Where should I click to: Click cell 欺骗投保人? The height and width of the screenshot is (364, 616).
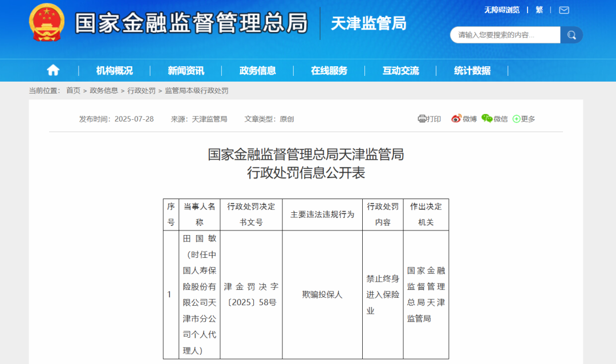322,294
